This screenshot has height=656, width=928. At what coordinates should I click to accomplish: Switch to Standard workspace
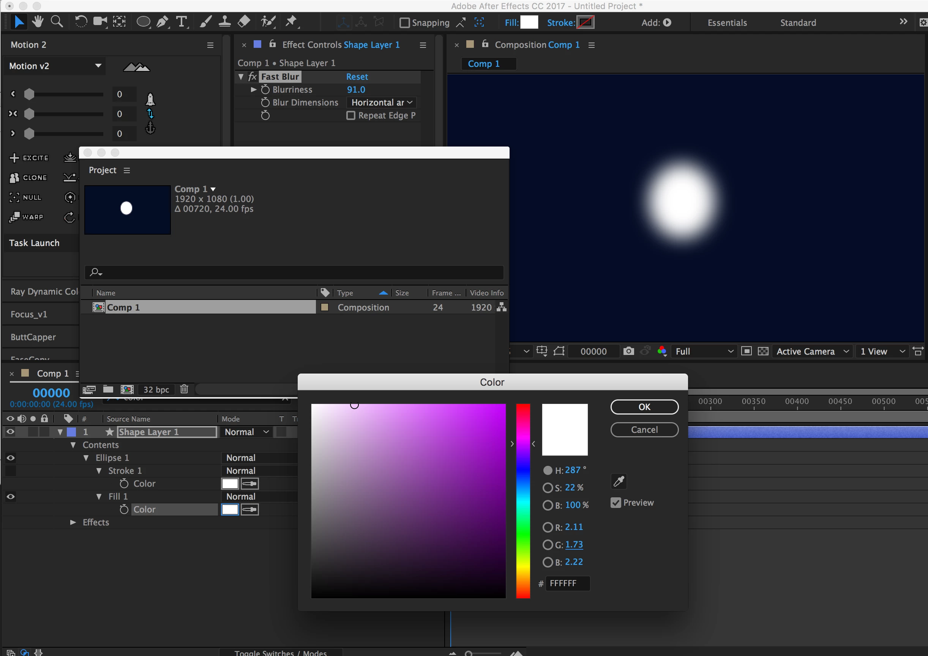797,23
